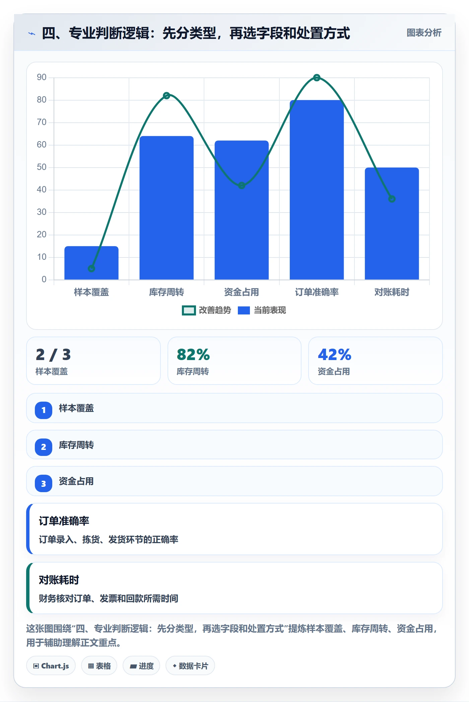
Task: Click the 对账耗时 description card heading
Action: pos(59,580)
